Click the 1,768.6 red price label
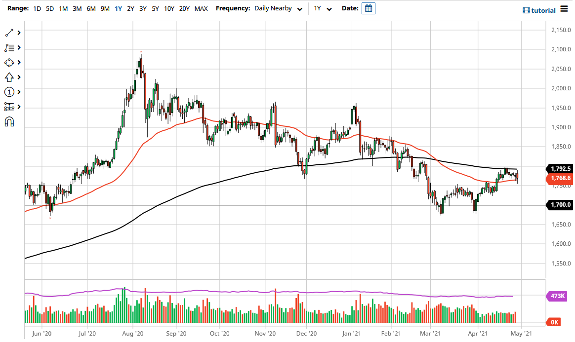This screenshot has height=342, width=575. (559, 178)
